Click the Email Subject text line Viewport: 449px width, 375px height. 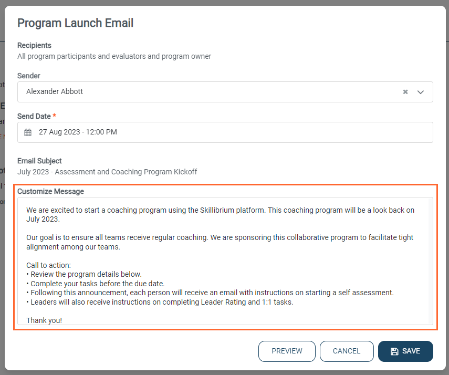tap(107, 172)
